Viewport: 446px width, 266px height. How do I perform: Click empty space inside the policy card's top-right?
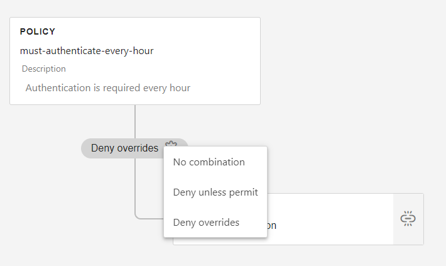pyautogui.click(x=214, y=38)
